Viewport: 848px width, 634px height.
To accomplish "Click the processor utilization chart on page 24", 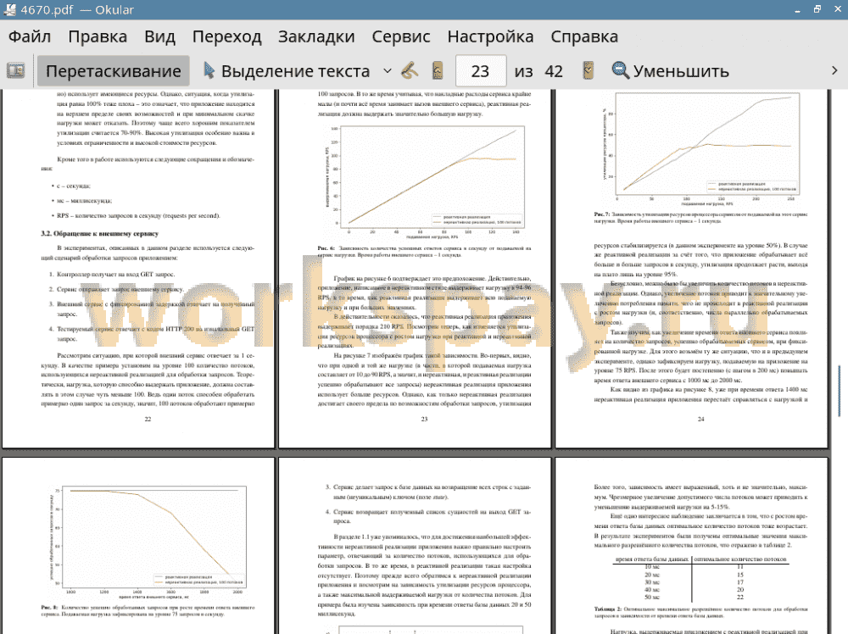I will [701, 148].
